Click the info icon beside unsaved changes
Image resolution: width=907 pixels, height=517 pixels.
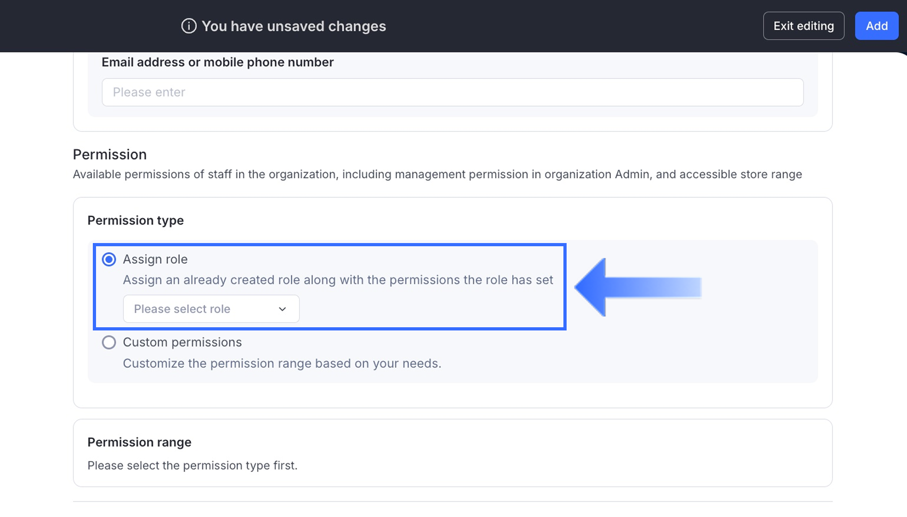tap(189, 26)
